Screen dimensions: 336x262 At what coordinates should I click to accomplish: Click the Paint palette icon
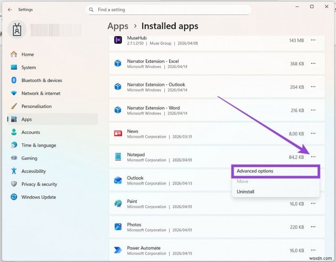click(x=118, y=204)
